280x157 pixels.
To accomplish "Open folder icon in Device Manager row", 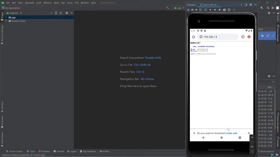I will click(x=262, y=36).
